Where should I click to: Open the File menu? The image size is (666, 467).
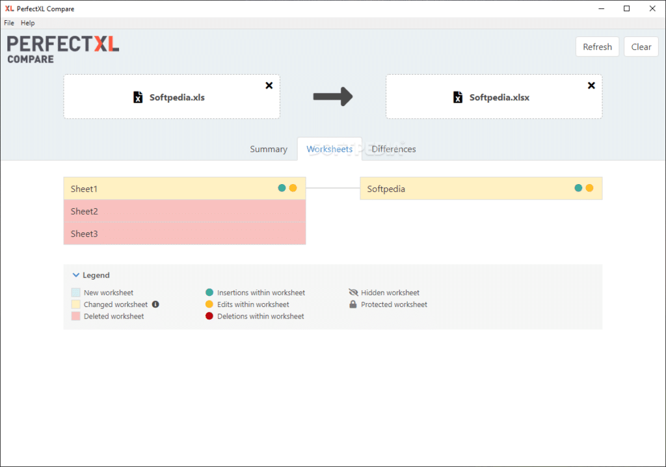[x=9, y=23]
